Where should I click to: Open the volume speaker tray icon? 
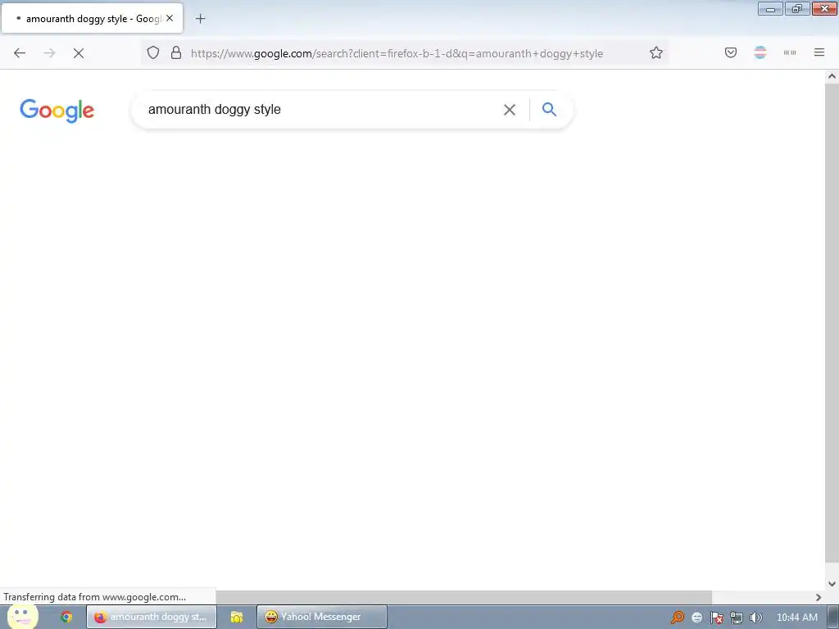pyautogui.click(x=756, y=618)
